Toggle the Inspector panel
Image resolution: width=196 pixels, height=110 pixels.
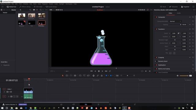(x=185, y=7)
